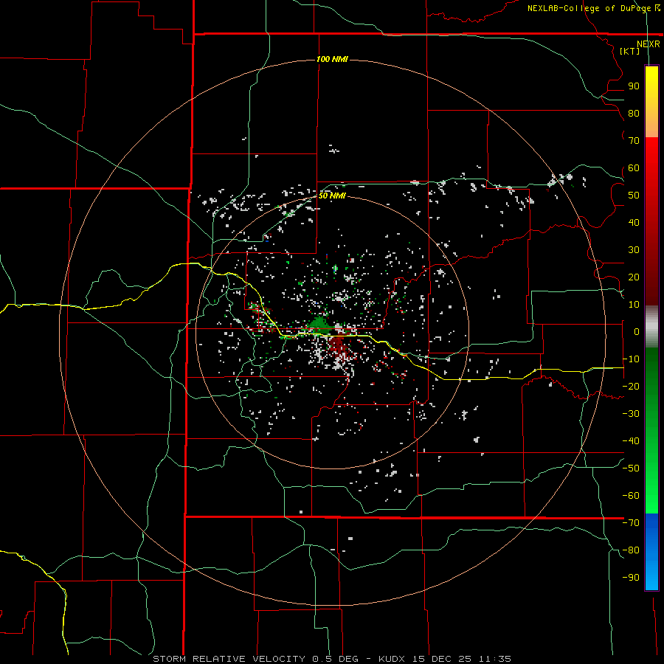The width and height of the screenshot is (664, 664).
Task: Click the 100 NMI range ring label
Action: [332, 59]
